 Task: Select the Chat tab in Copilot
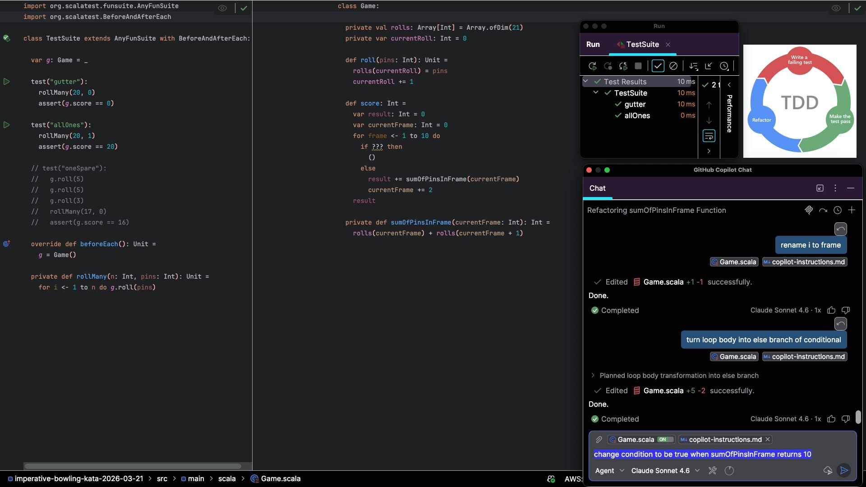pyautogui.click(x=597, y=188)
